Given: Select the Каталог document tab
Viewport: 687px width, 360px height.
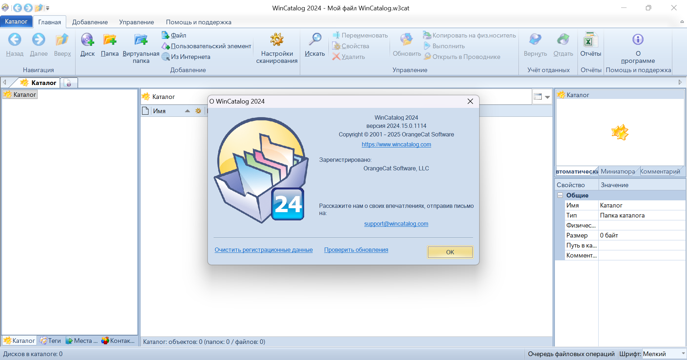Looking at the screenshot, I should [x=39, y=83].
